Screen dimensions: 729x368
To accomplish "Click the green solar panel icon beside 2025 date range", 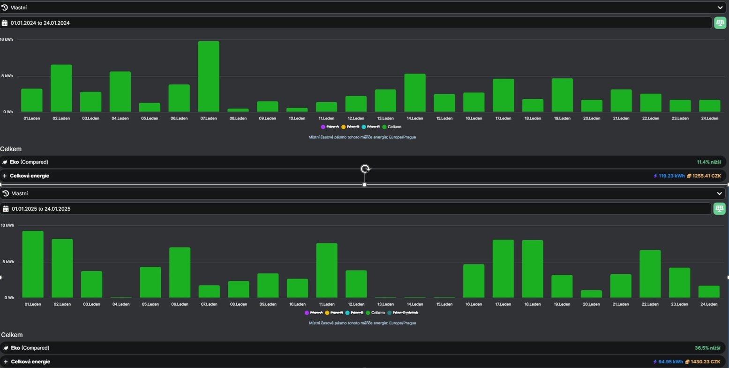I will coord(719,208).
